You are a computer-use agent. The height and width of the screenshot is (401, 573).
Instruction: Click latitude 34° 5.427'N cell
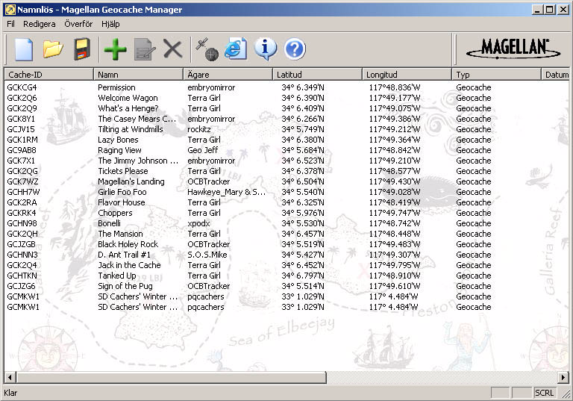pos(303,255)
